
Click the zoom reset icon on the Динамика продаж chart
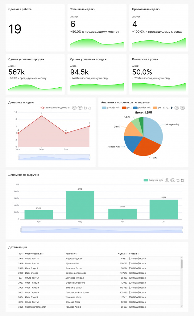click(90, 108)
